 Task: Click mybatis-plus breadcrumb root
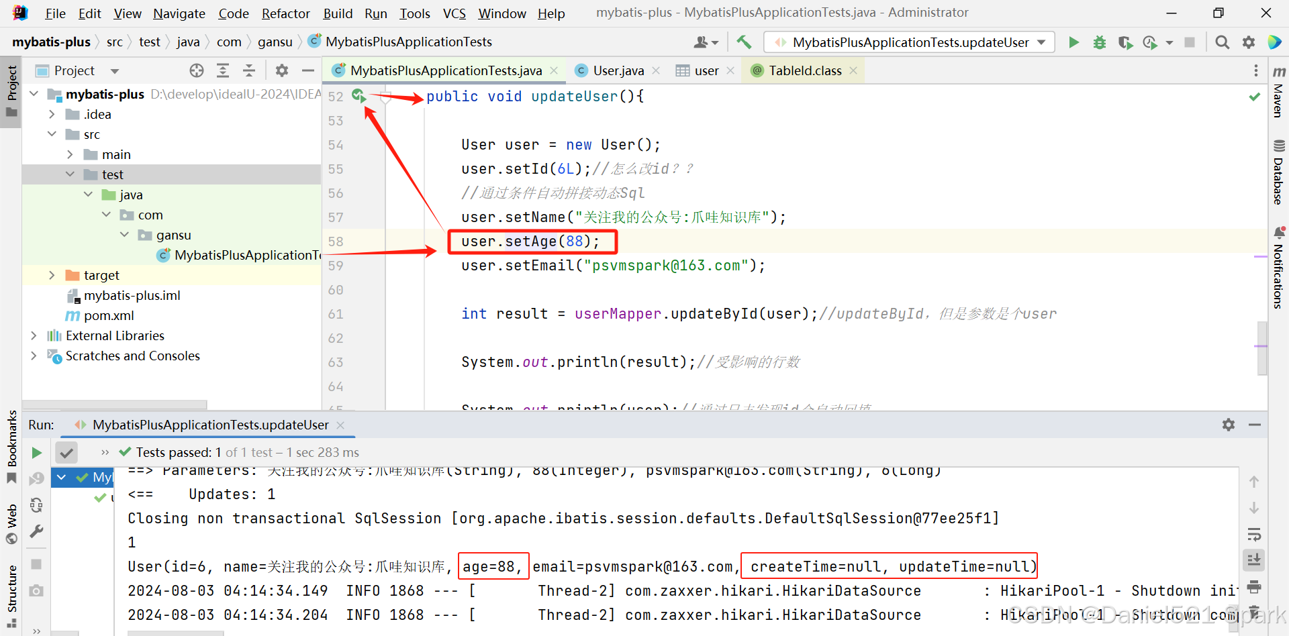point(51,42)
